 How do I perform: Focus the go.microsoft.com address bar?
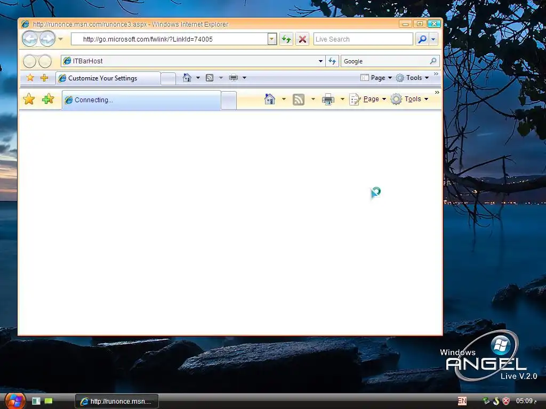pos(169,39)
